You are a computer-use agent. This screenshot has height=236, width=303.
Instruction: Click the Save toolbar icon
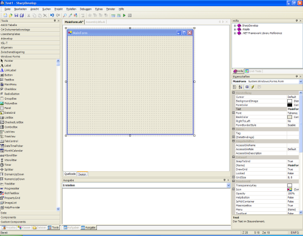click(16, 15)
